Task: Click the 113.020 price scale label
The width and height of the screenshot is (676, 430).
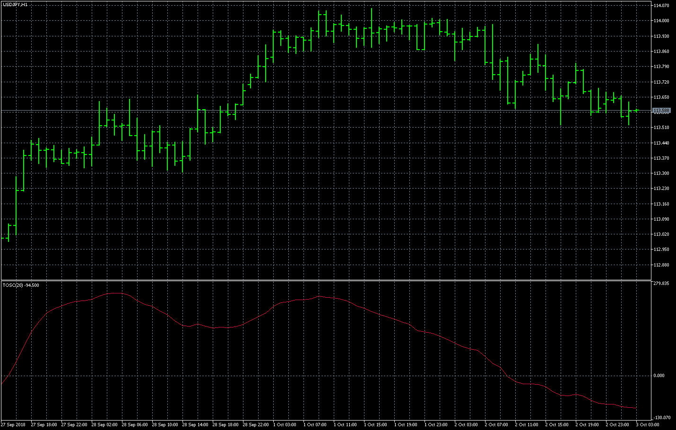Action: (x=661, y=234)
